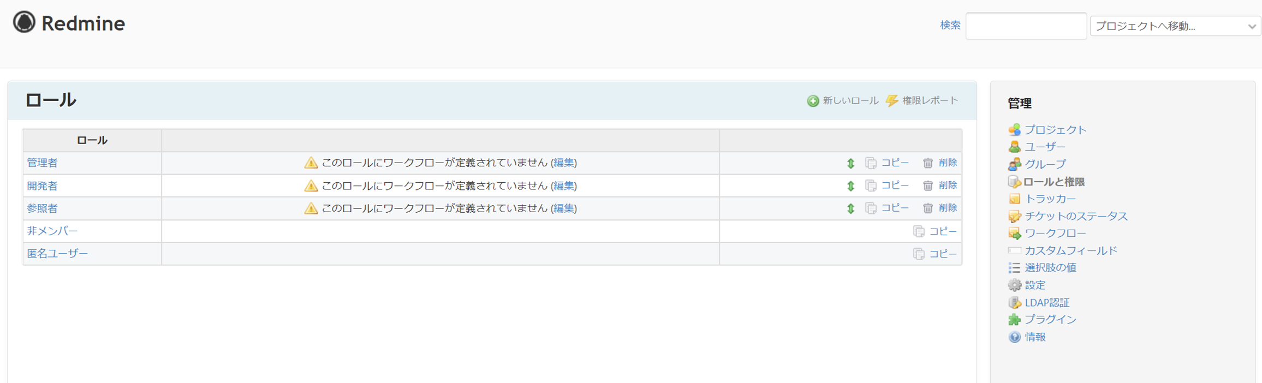Go to 選択肢の値 in admin menu
Image resolution: width=1262 pixels, height=383 pixels.
click(x=1051, y=268)
